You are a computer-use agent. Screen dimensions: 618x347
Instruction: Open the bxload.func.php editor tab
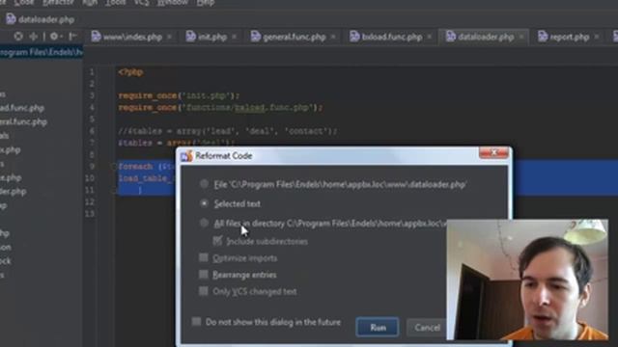click(392, 37)
